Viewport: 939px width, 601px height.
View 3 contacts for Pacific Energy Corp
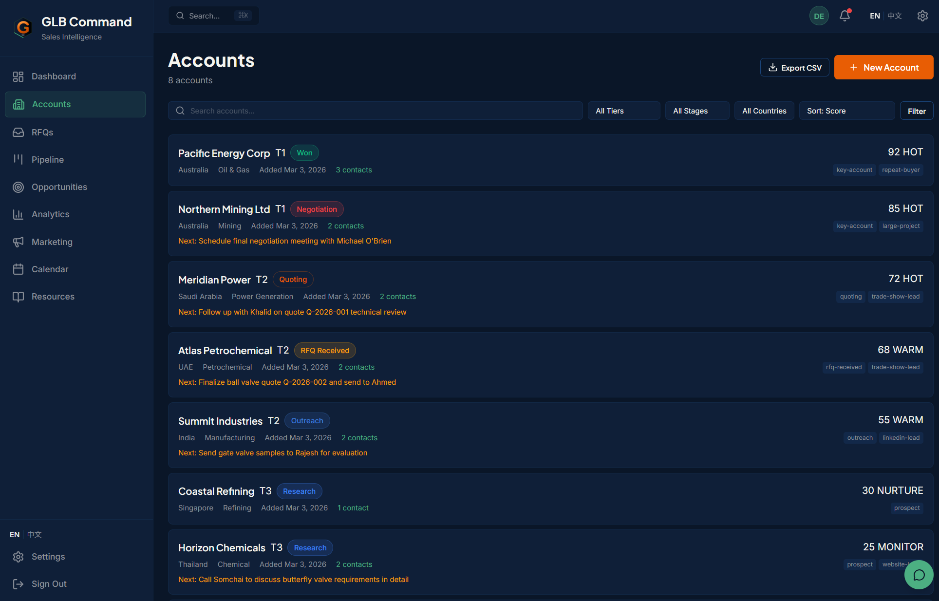354,169
